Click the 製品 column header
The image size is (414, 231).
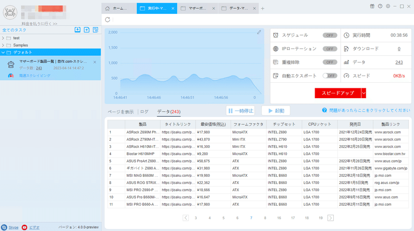(143, 124)
